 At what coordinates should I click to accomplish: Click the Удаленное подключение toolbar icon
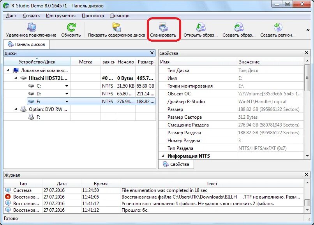[31, 27]
